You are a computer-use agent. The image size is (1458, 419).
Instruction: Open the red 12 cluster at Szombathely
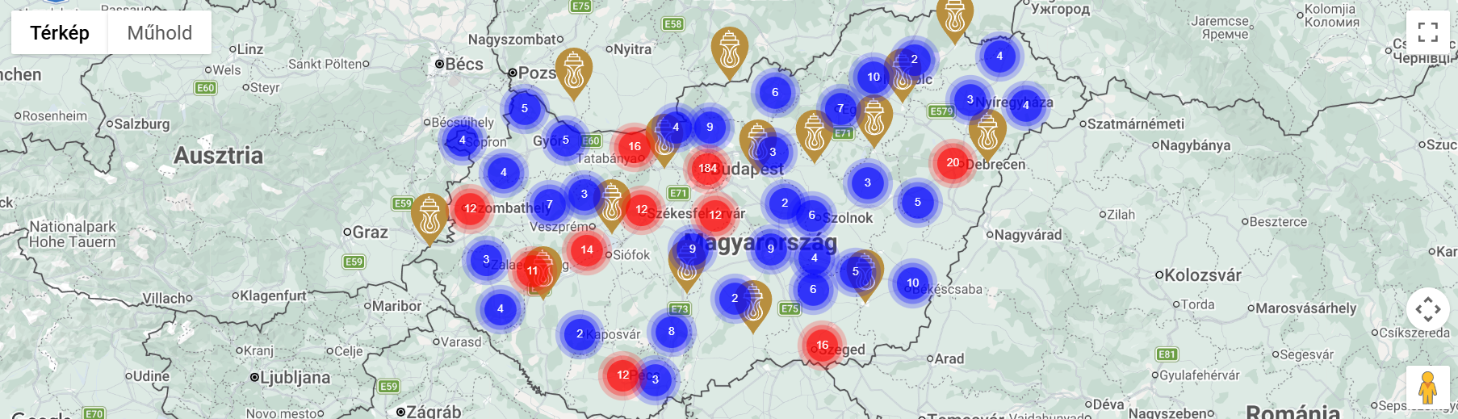point(470,207)
